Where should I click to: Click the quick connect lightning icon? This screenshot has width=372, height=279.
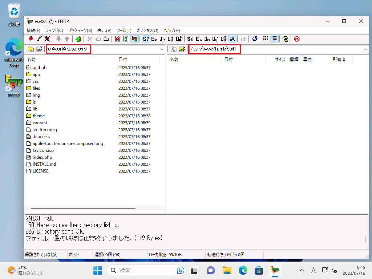[39, 39]
